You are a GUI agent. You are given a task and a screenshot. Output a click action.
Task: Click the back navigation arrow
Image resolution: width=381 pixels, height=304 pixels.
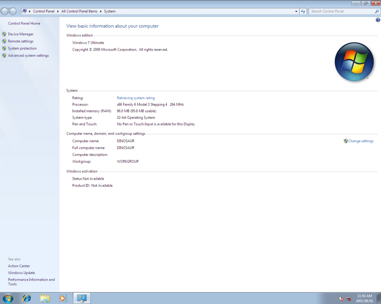(x=4, y=11)
